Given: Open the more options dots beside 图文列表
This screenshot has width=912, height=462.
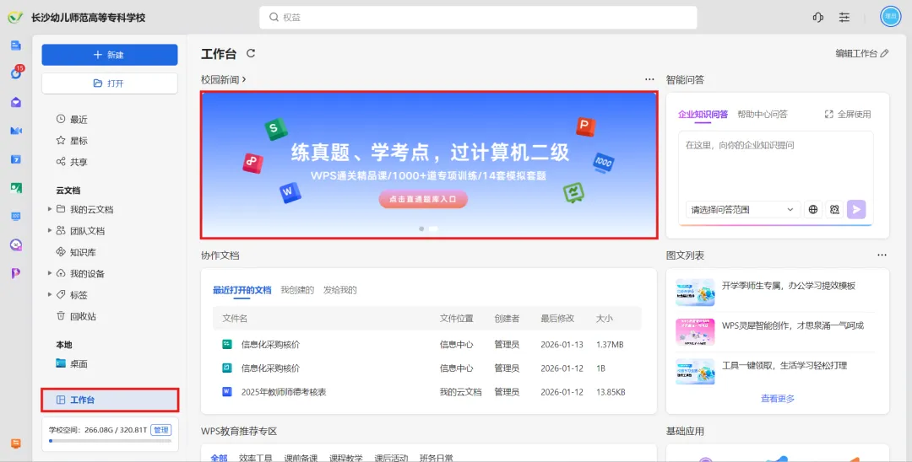Looking at the screenshot, I should [882, 255].
